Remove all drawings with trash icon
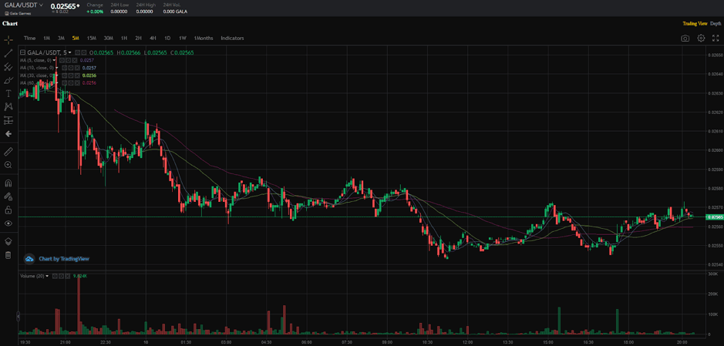724x346 pixels. coord(8,255)
